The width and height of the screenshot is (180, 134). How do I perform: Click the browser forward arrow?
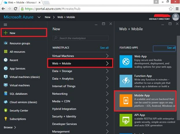10,9
